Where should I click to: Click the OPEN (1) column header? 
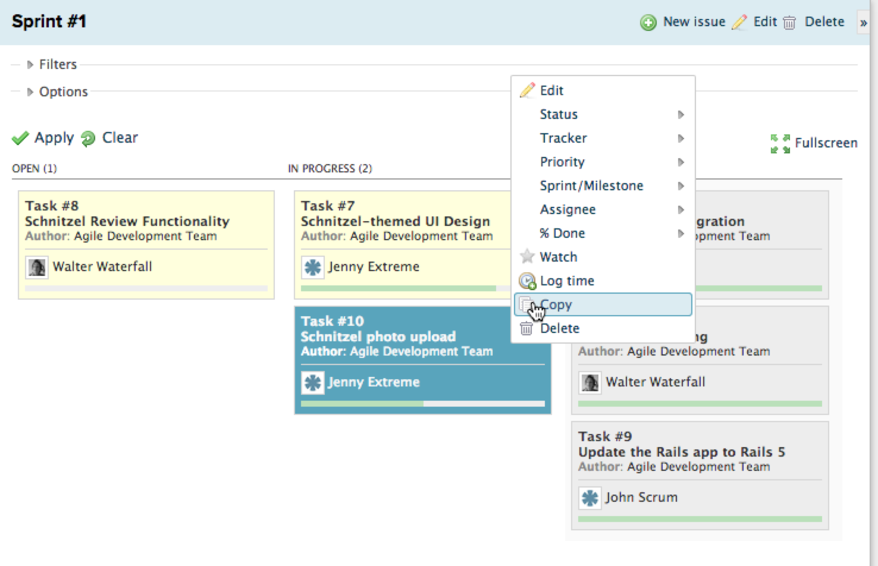(35, 169)
